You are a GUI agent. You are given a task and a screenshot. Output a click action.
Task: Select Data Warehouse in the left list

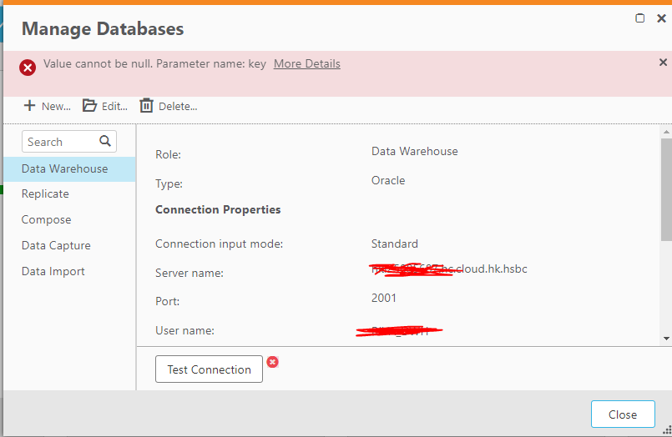pyautogui.click(x=64, y=168)
